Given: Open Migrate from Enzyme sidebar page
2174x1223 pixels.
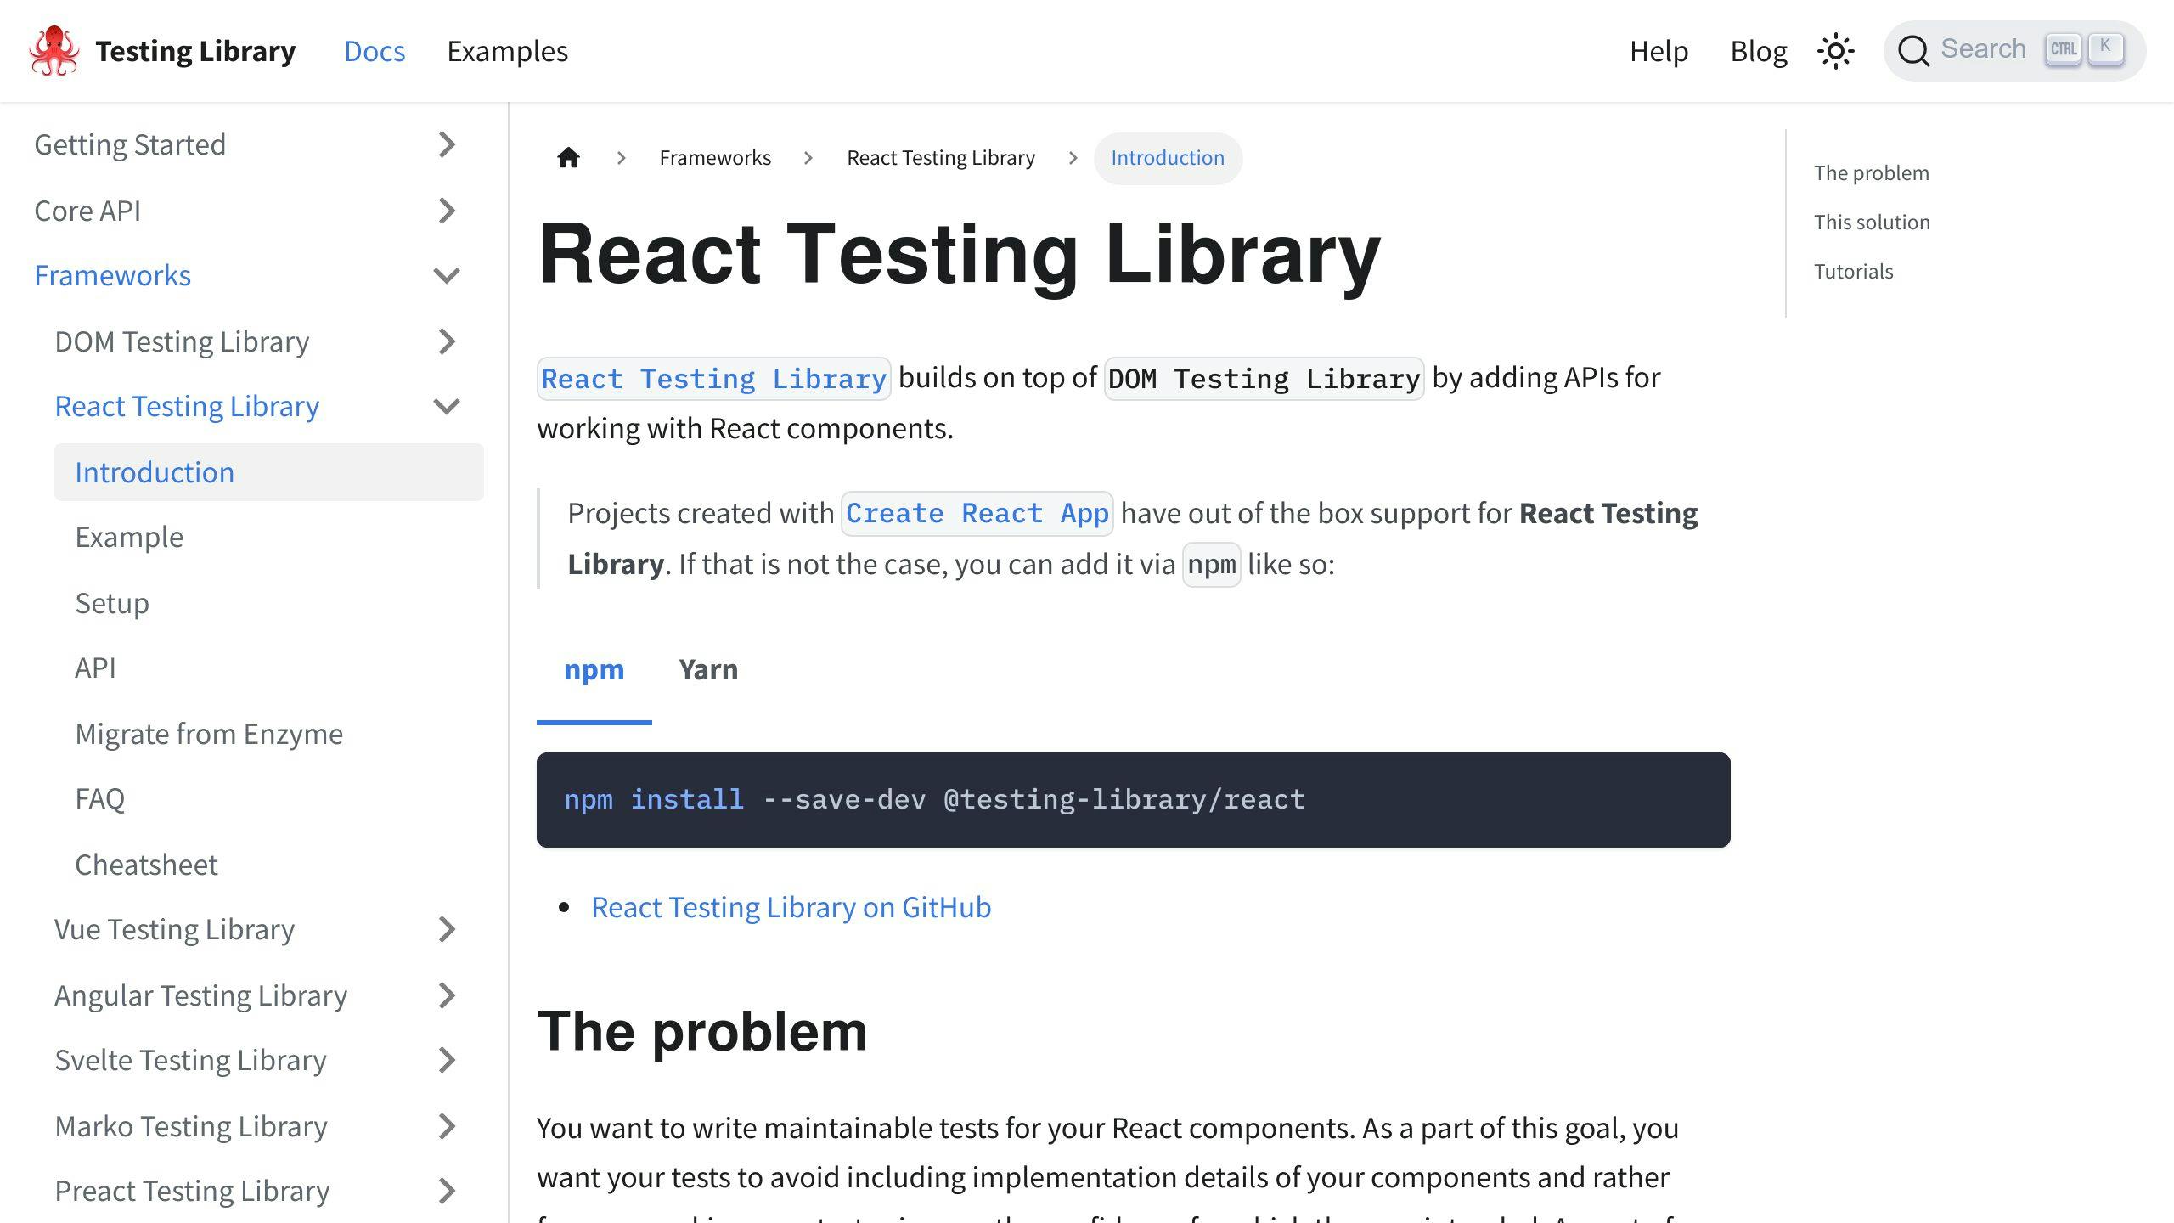Looking at the screenshot, I should tap(209, 734).
